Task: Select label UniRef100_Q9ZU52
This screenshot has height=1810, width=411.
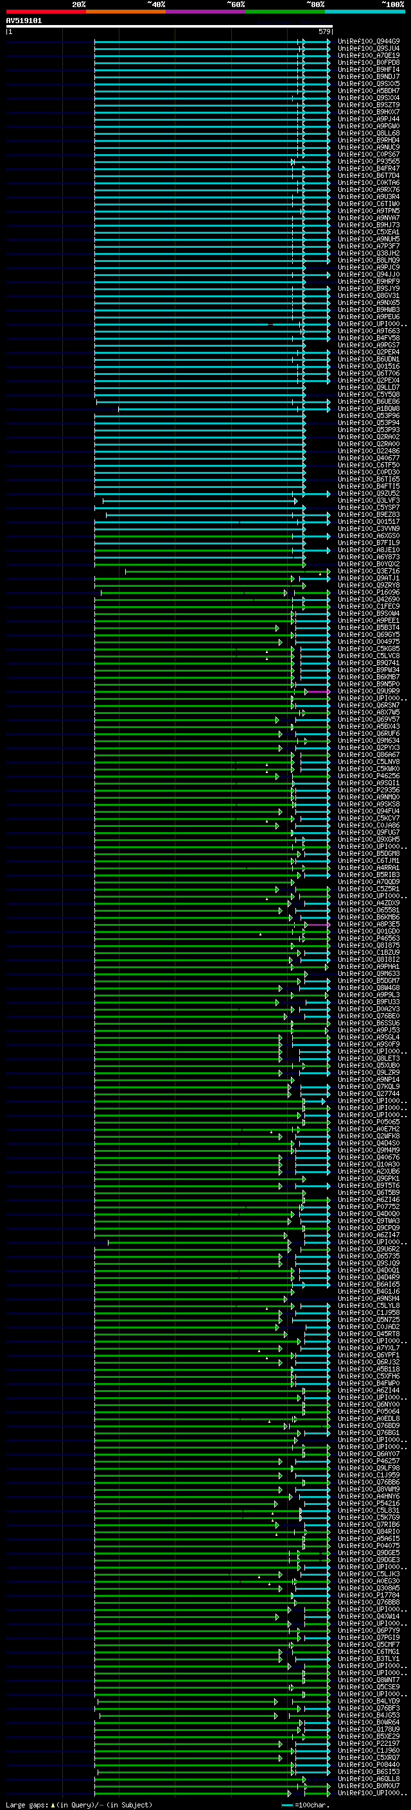Action: coord(369,493)
